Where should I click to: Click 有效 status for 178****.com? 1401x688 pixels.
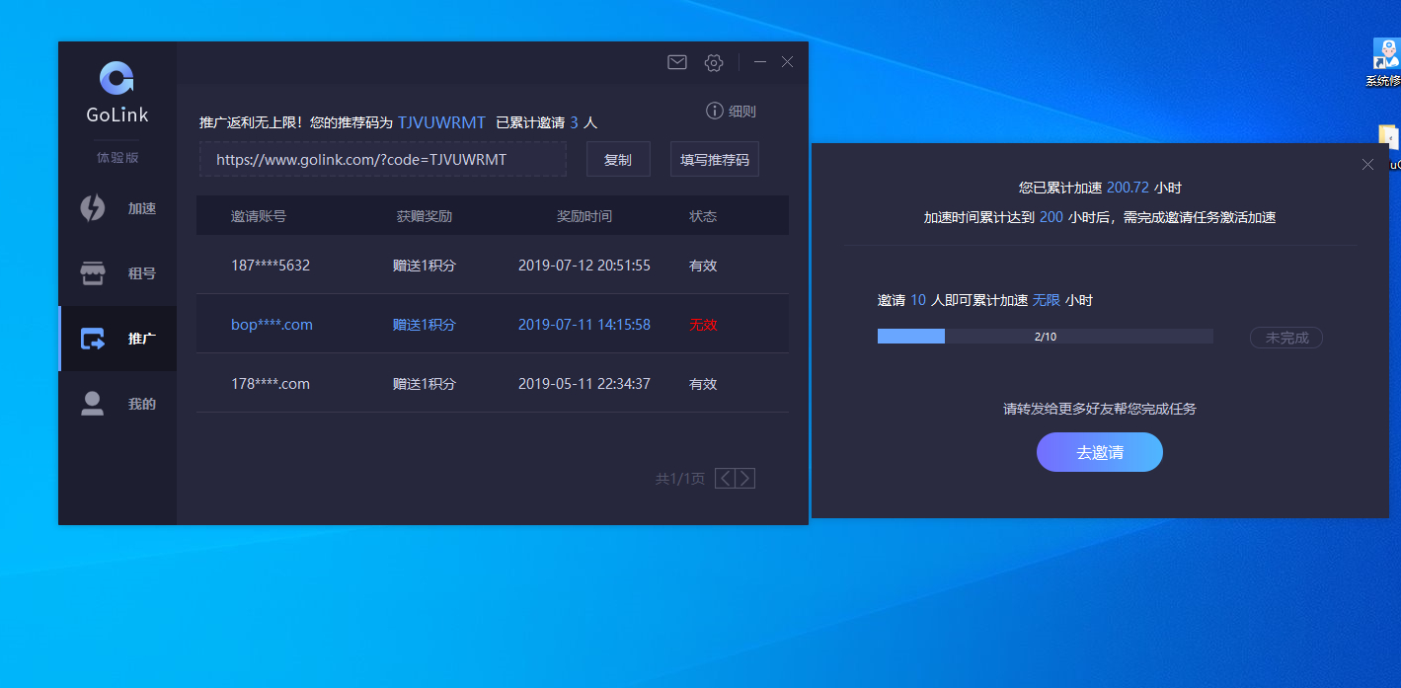703,384
